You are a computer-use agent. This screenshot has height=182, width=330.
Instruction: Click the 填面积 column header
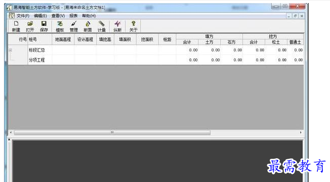[125, 39]
